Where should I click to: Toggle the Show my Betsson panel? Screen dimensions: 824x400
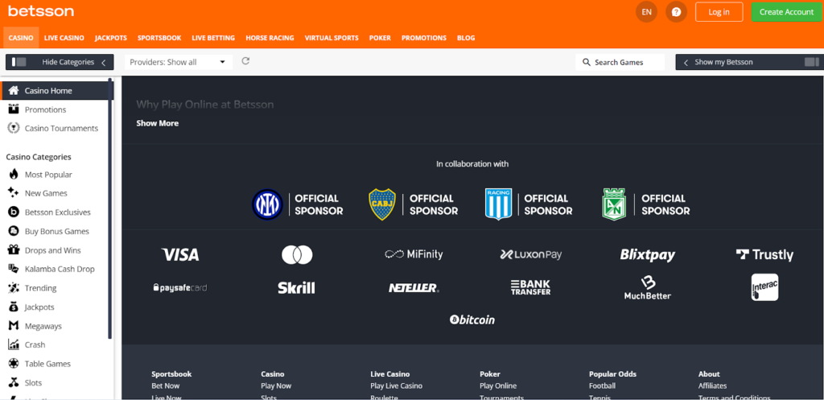(810, 62)
